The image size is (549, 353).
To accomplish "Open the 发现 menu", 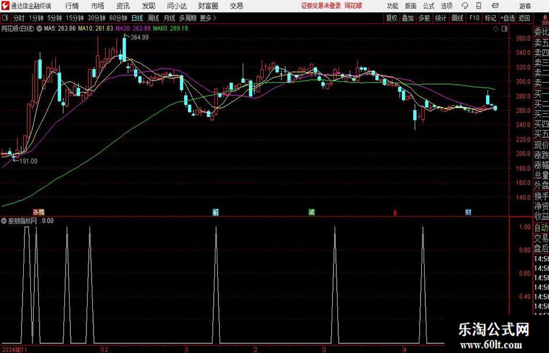I will (x=149, y=6).
